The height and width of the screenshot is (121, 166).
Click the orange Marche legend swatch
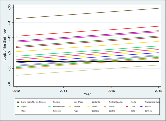105,107
